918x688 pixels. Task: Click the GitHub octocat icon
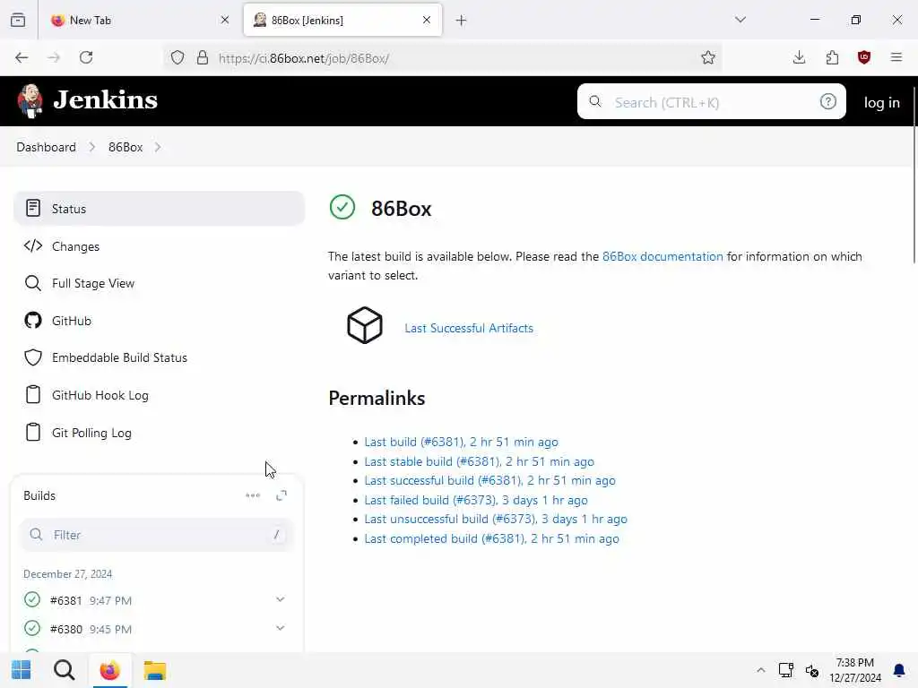[x=33, y=321]
